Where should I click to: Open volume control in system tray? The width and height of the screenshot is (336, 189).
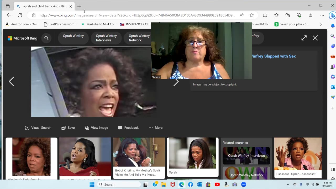[x=312, y=184]
